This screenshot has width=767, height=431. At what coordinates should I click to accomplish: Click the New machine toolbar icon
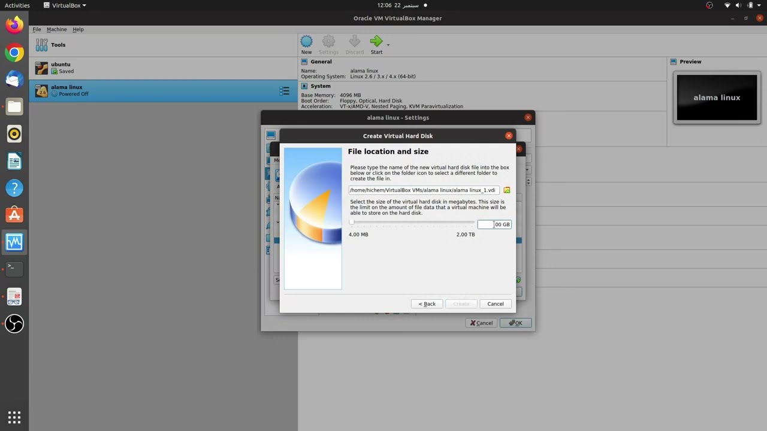click(x=306, y=44)
